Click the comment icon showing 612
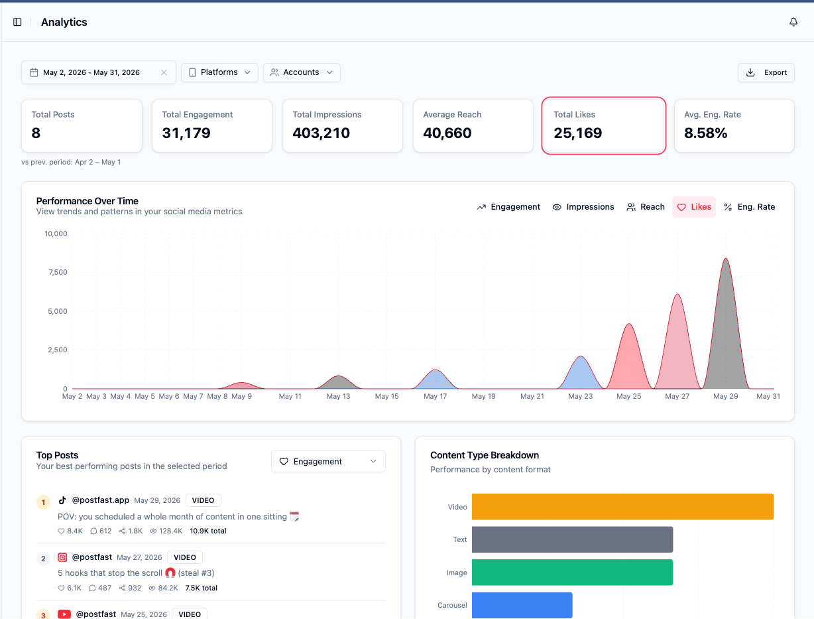The height and width of the screenshot is (619, 814). 93,531
